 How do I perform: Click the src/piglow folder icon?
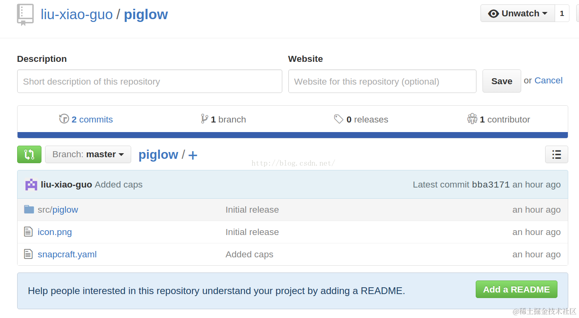29,209
